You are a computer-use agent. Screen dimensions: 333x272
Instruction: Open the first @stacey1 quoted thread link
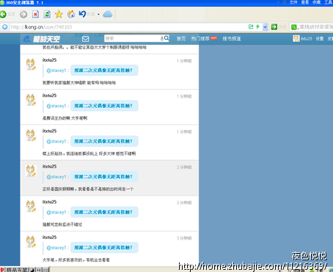[x=104, y=71]
